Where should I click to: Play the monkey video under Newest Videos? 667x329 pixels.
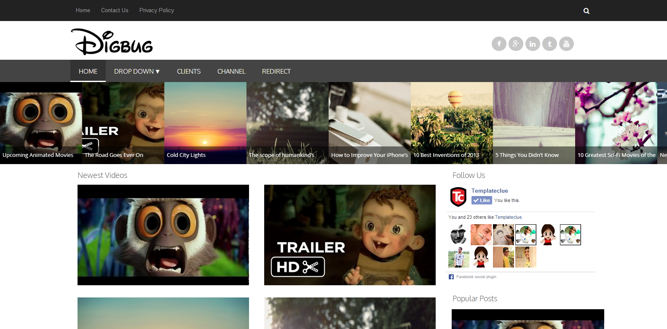163,235
